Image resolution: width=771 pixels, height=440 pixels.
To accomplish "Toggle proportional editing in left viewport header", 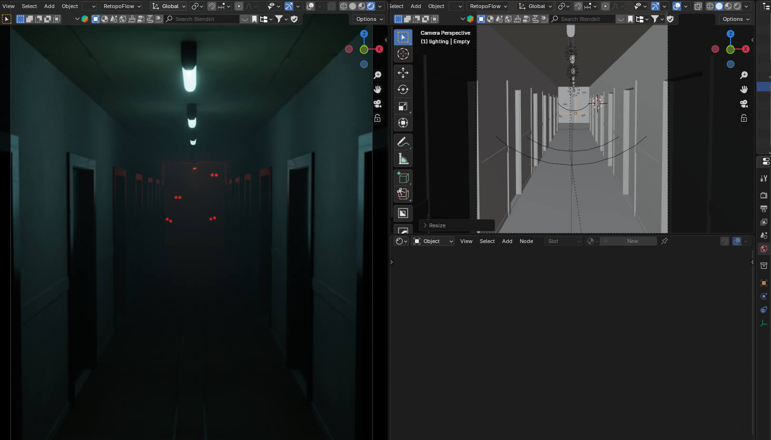I will [239, 6].
